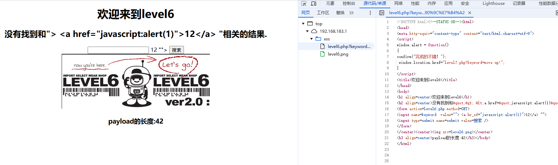Open the 内存 (Memory) tab
The width and height of the screenshot is (558, 165).
(x=432, y=3)
